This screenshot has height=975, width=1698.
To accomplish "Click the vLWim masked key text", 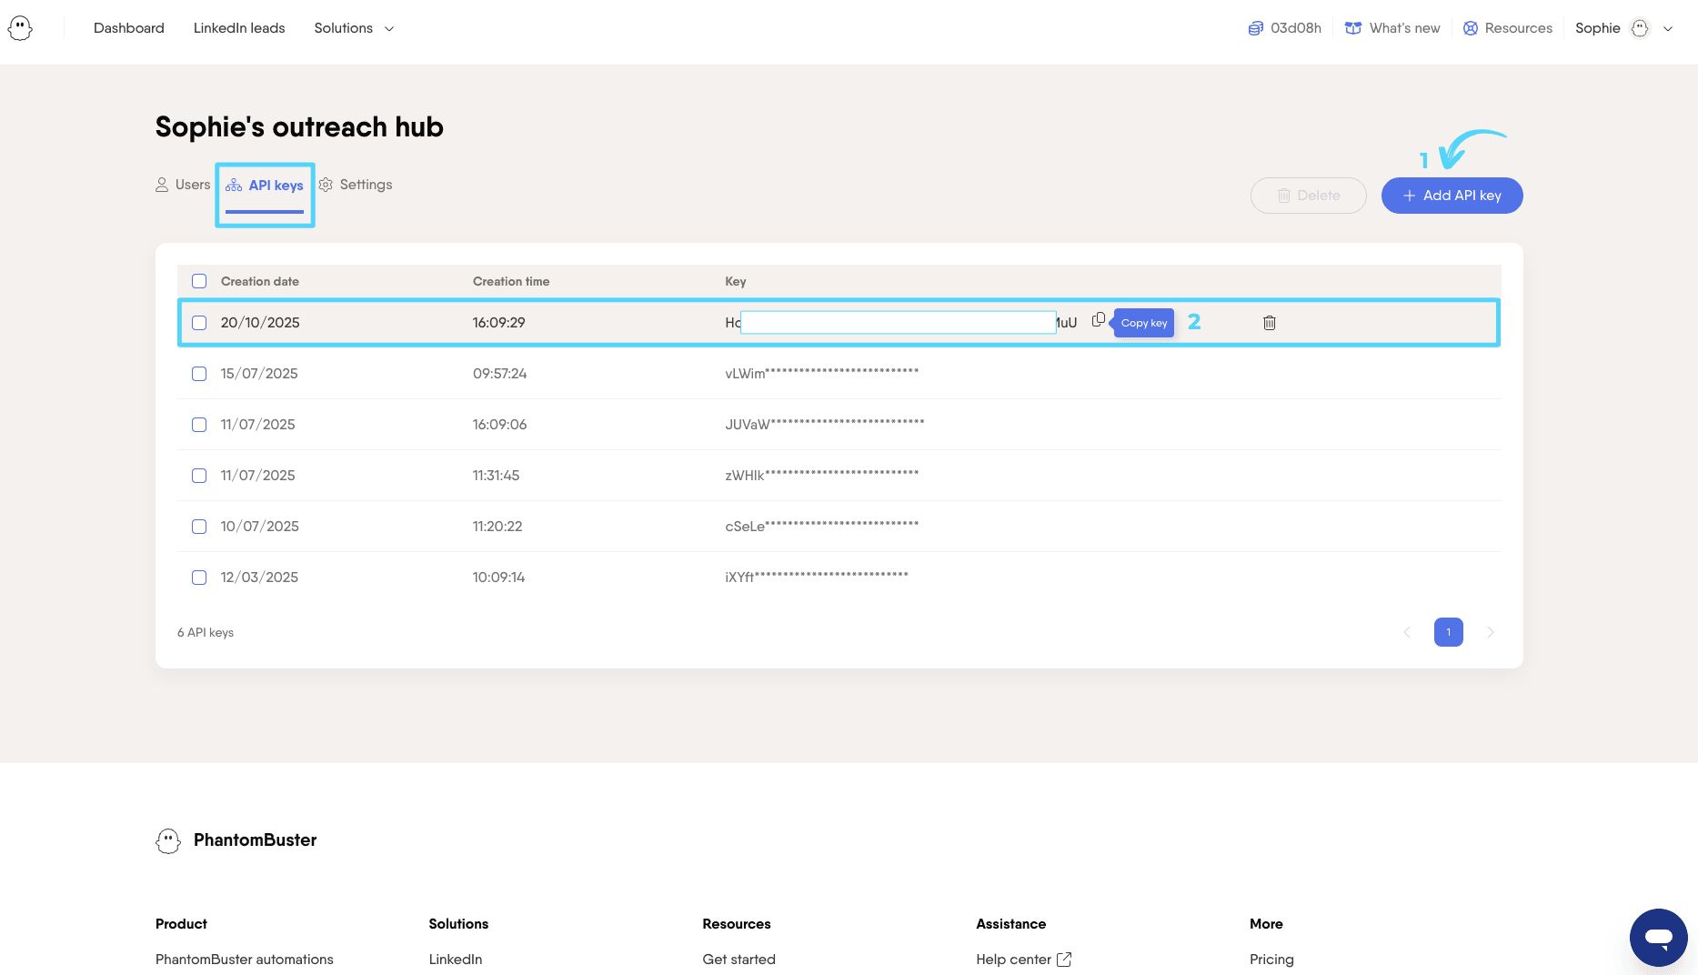I will 821,373.
